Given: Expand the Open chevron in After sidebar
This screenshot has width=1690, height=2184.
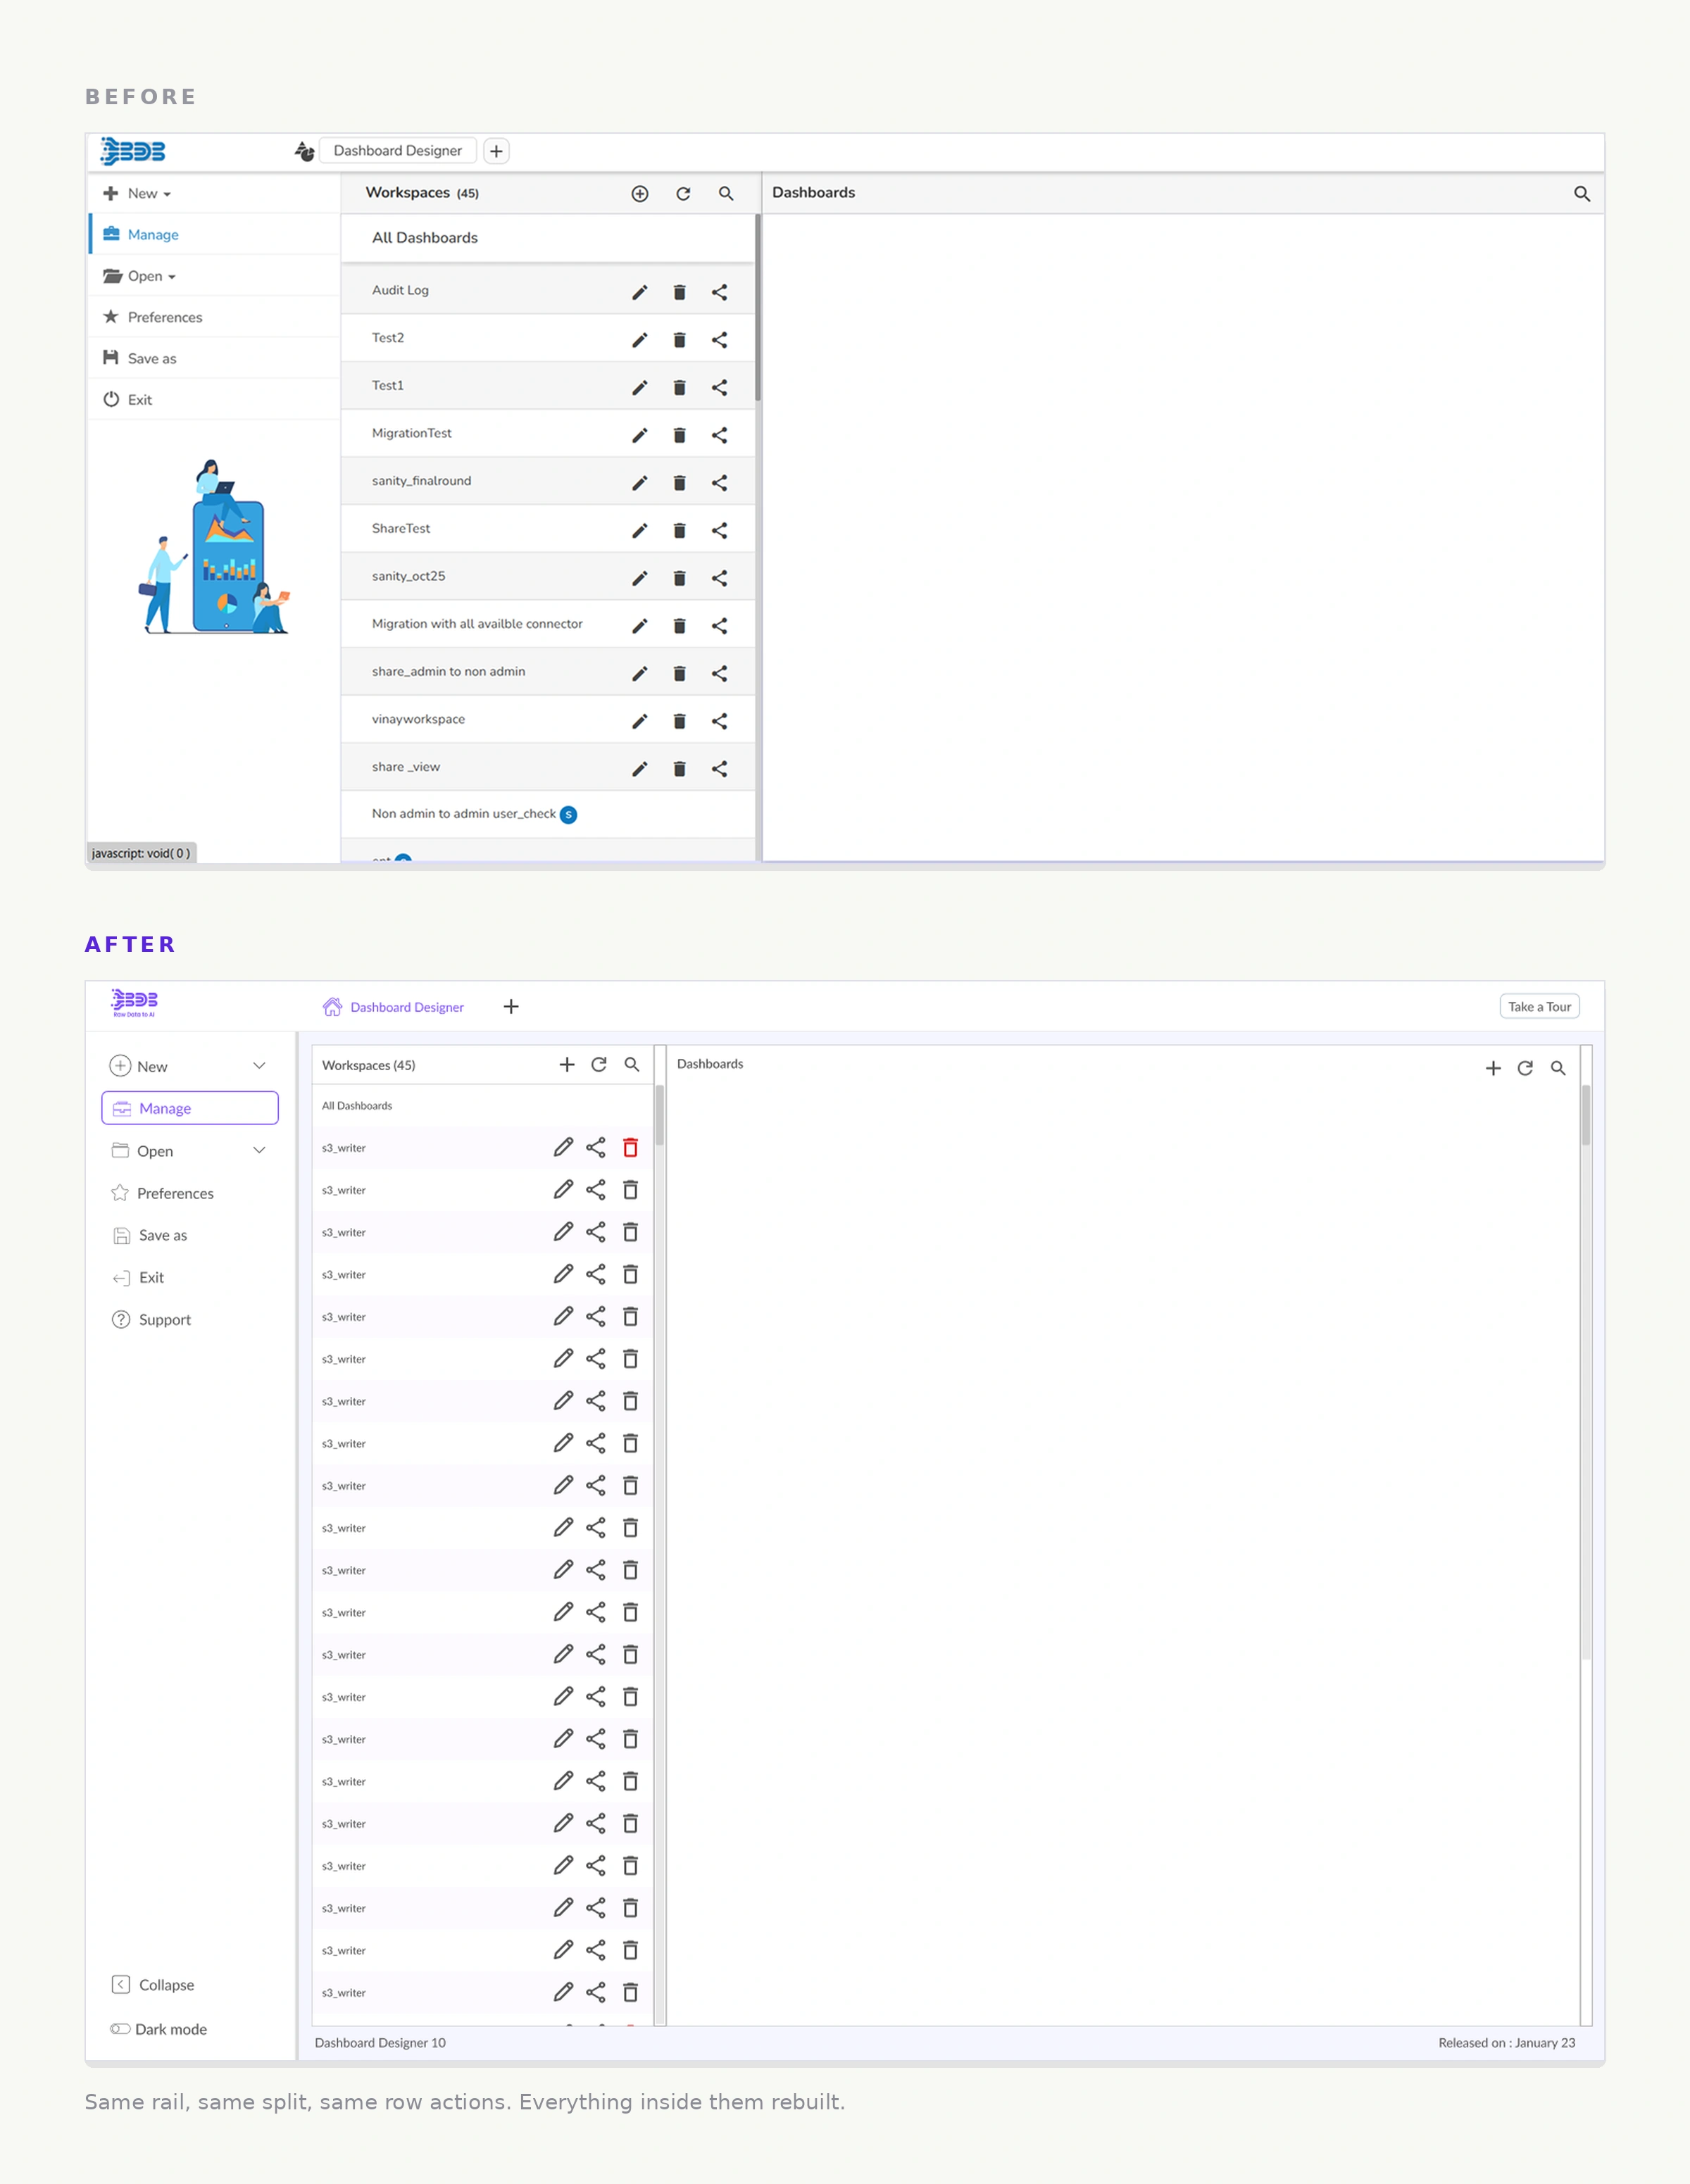Looking at the screenshot, I should (259, 1150).
